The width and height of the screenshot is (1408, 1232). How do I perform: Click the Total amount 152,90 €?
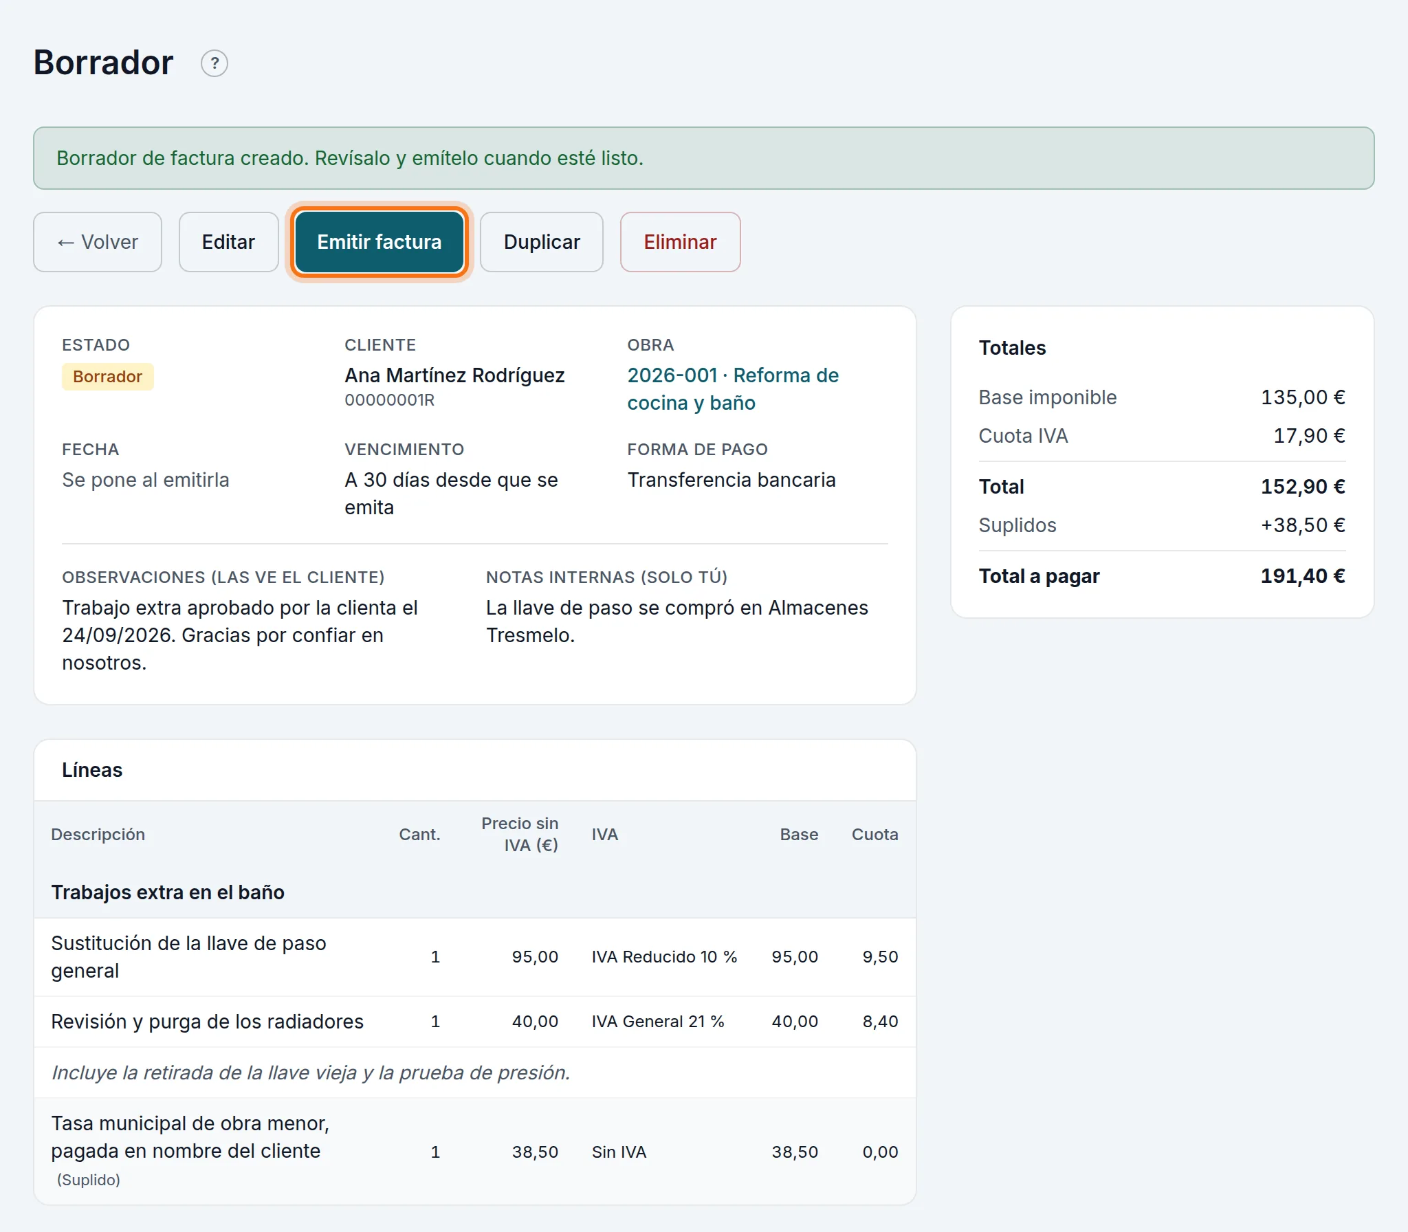click(x=1303, y=487)
